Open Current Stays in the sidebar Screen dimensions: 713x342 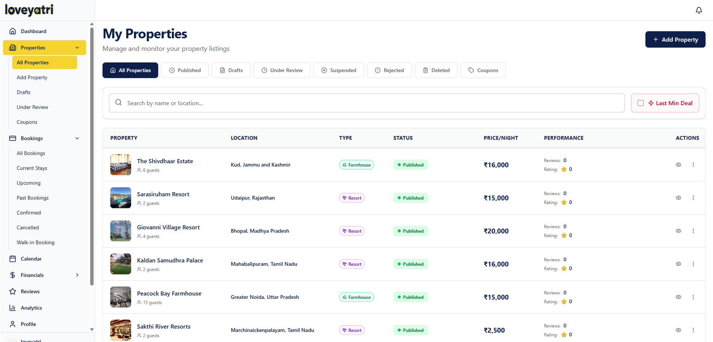pyautogui.click(x=32, y=168)
